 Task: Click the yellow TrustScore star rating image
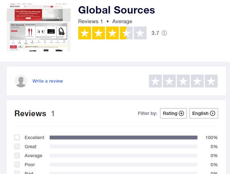pos(112,33)
